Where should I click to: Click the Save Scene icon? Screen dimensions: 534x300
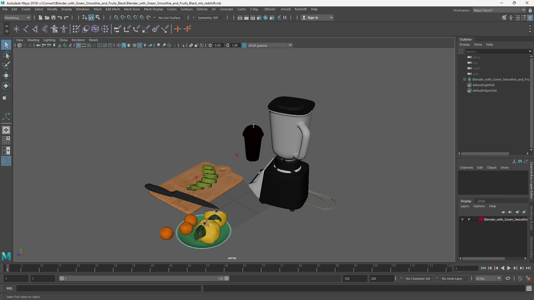pyautogui.click(x=53, y=17)
